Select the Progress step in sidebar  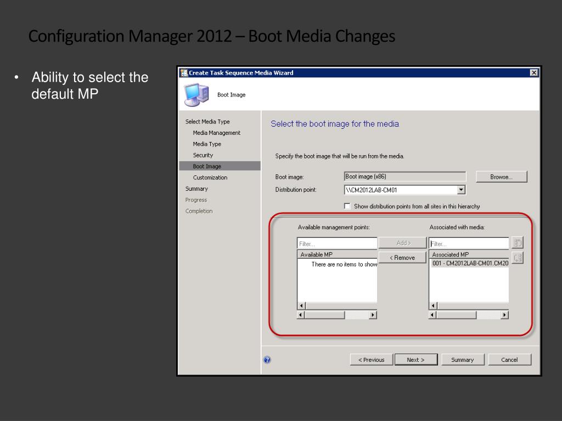196,200
